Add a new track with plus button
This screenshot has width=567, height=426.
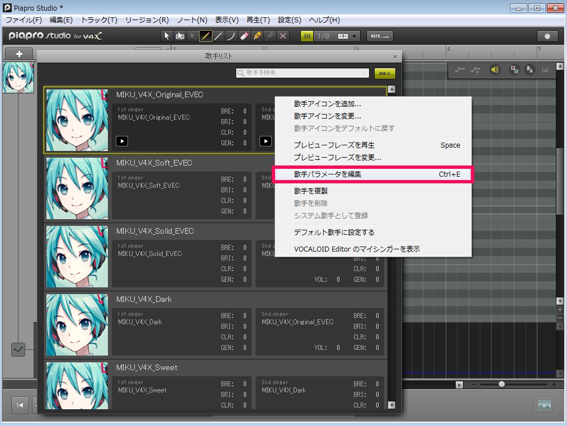point(19,54)
